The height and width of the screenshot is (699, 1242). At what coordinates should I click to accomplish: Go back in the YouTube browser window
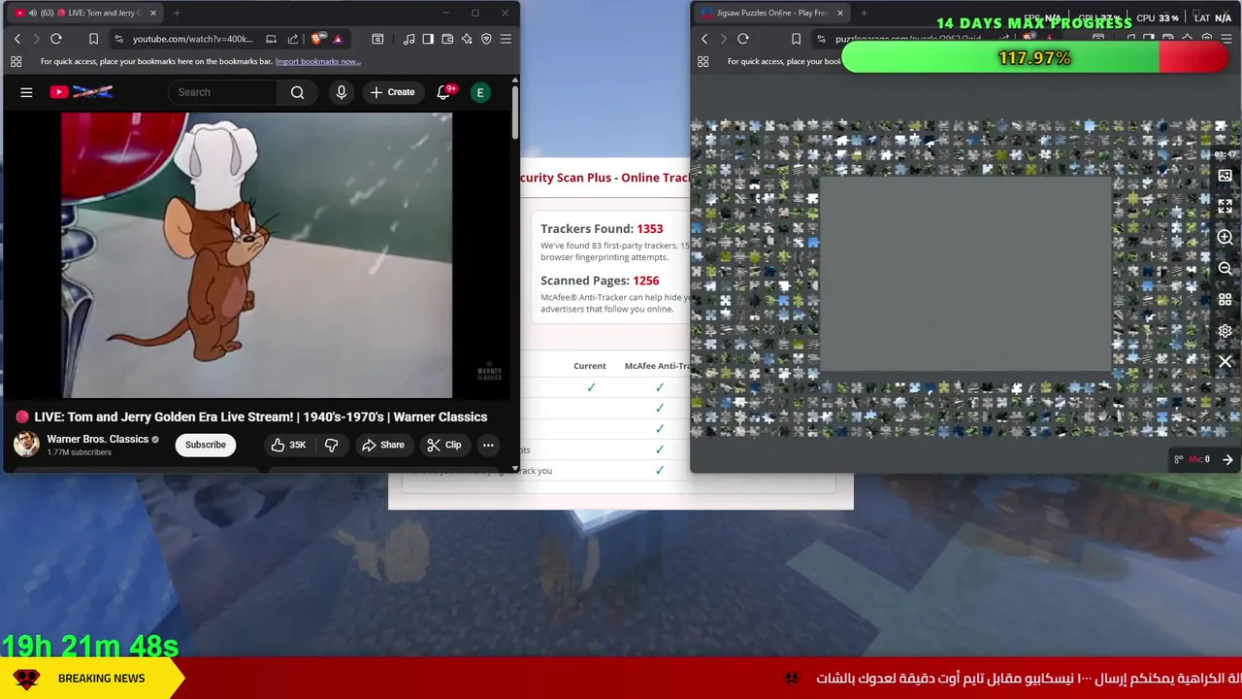pyautogui.click(x=16, y=39)
